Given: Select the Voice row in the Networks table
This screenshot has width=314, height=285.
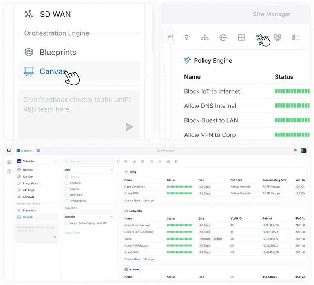Looking at the screenshot, I should tap(215, 239).
